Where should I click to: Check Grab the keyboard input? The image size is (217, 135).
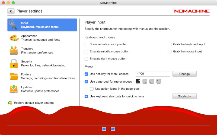coord(170,44)
